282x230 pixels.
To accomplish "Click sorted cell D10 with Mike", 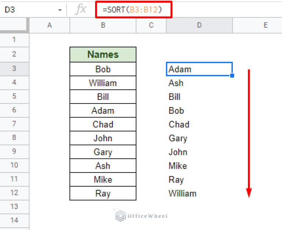I will (x=199, y=166).
